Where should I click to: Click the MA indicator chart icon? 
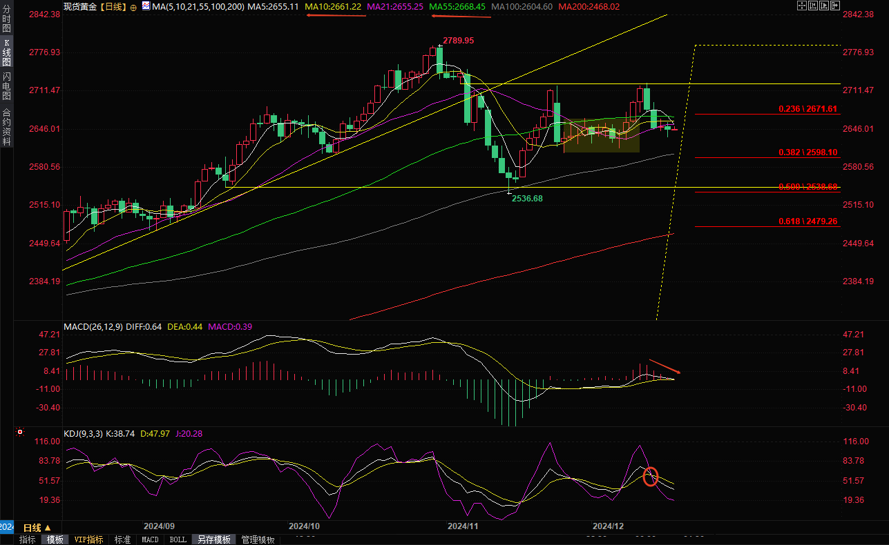click(145, 6)
